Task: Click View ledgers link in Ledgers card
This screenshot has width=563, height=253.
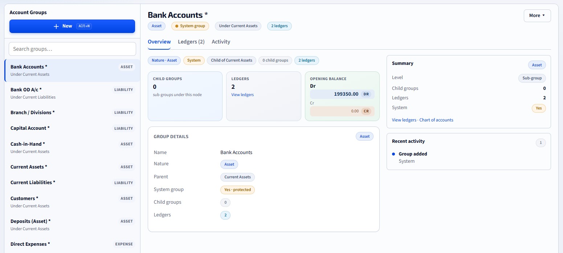Action: (242, 95)
